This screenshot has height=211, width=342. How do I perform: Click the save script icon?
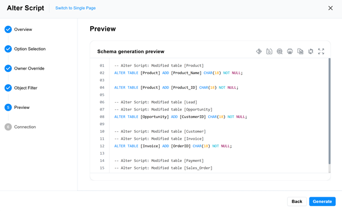pyautogui.click(x=269, y=51)
